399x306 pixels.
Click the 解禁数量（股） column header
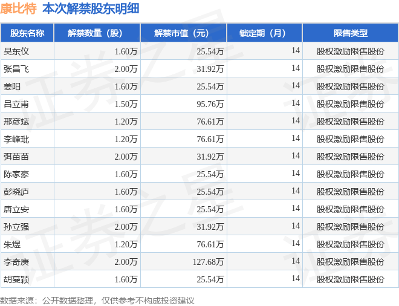coord(97,33)
